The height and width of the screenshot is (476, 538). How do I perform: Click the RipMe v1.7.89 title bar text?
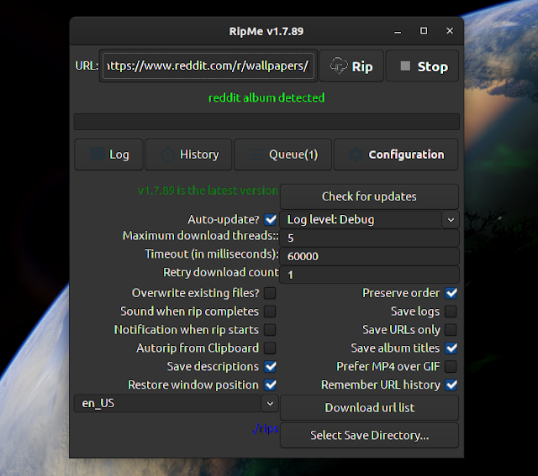coord(266,31)
